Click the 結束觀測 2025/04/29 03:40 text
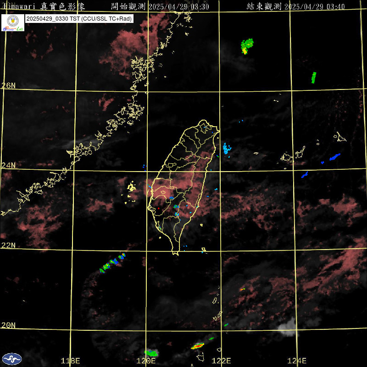 click(x=295, y=6)
